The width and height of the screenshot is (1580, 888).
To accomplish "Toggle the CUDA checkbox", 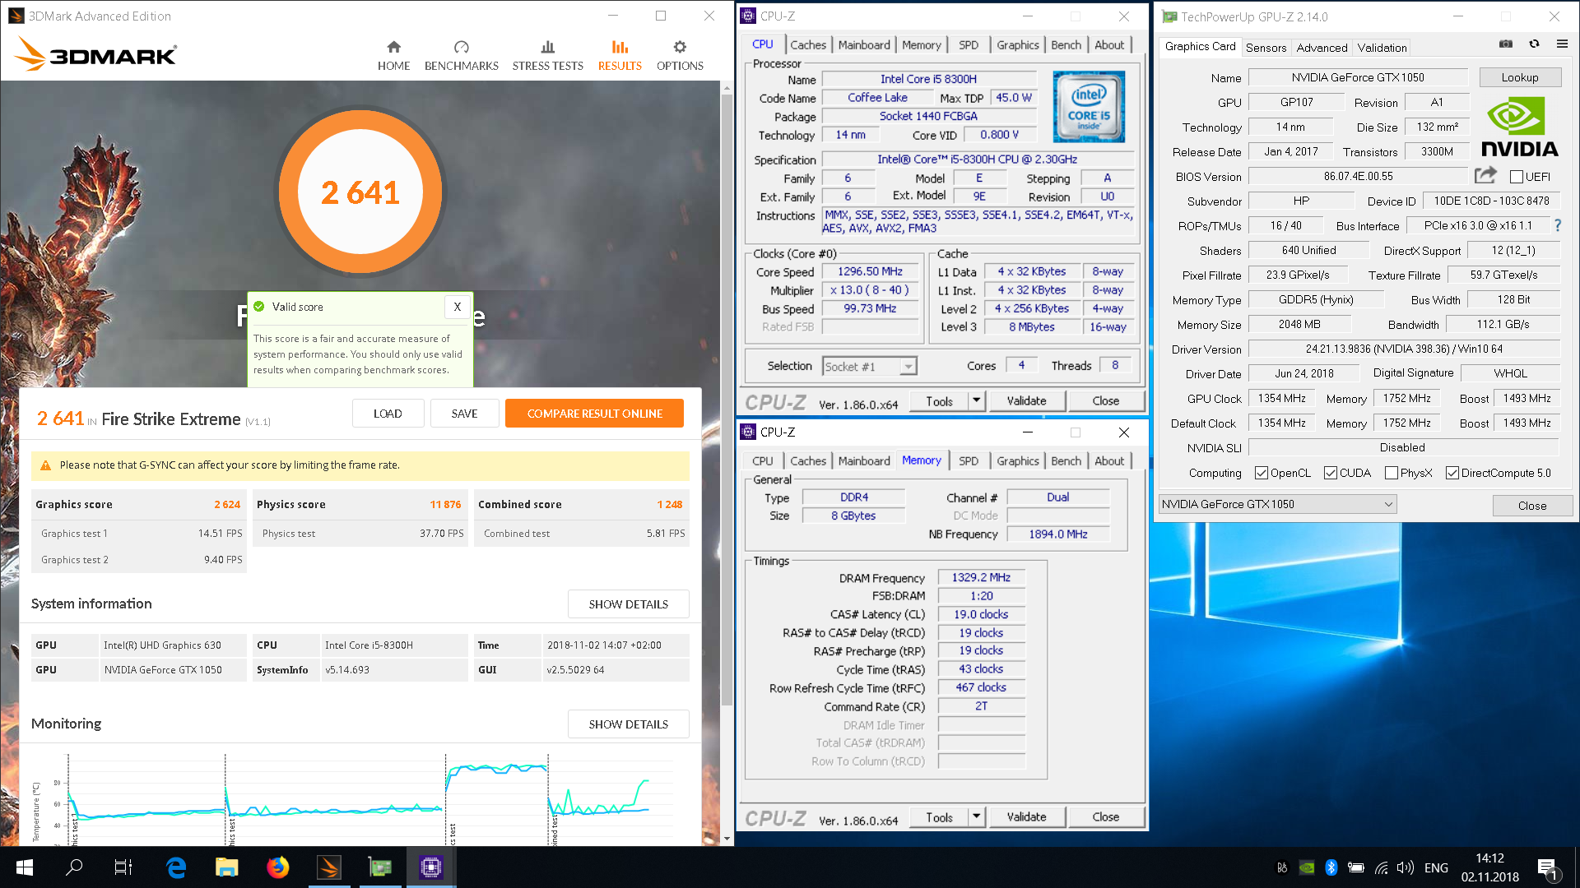I will point(1330,473).
